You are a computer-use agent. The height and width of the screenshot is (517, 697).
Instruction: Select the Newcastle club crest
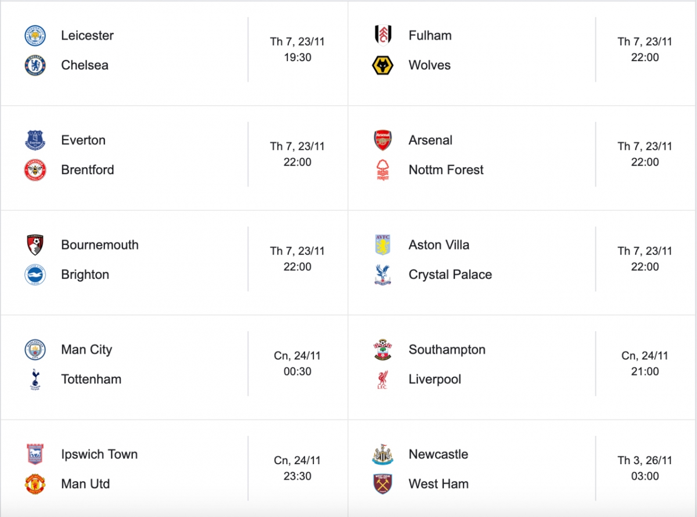[383, 454]
